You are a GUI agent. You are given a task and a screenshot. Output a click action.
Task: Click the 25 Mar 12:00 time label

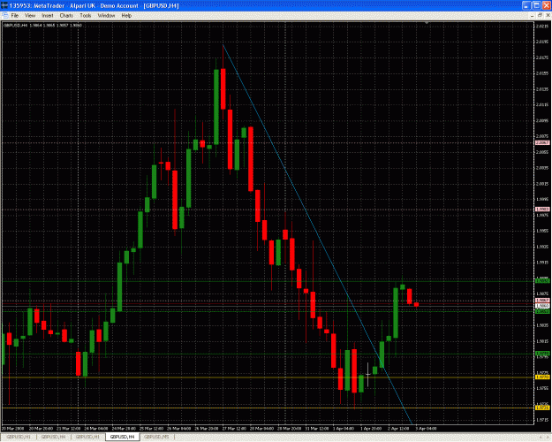click(x=151, y=429)
